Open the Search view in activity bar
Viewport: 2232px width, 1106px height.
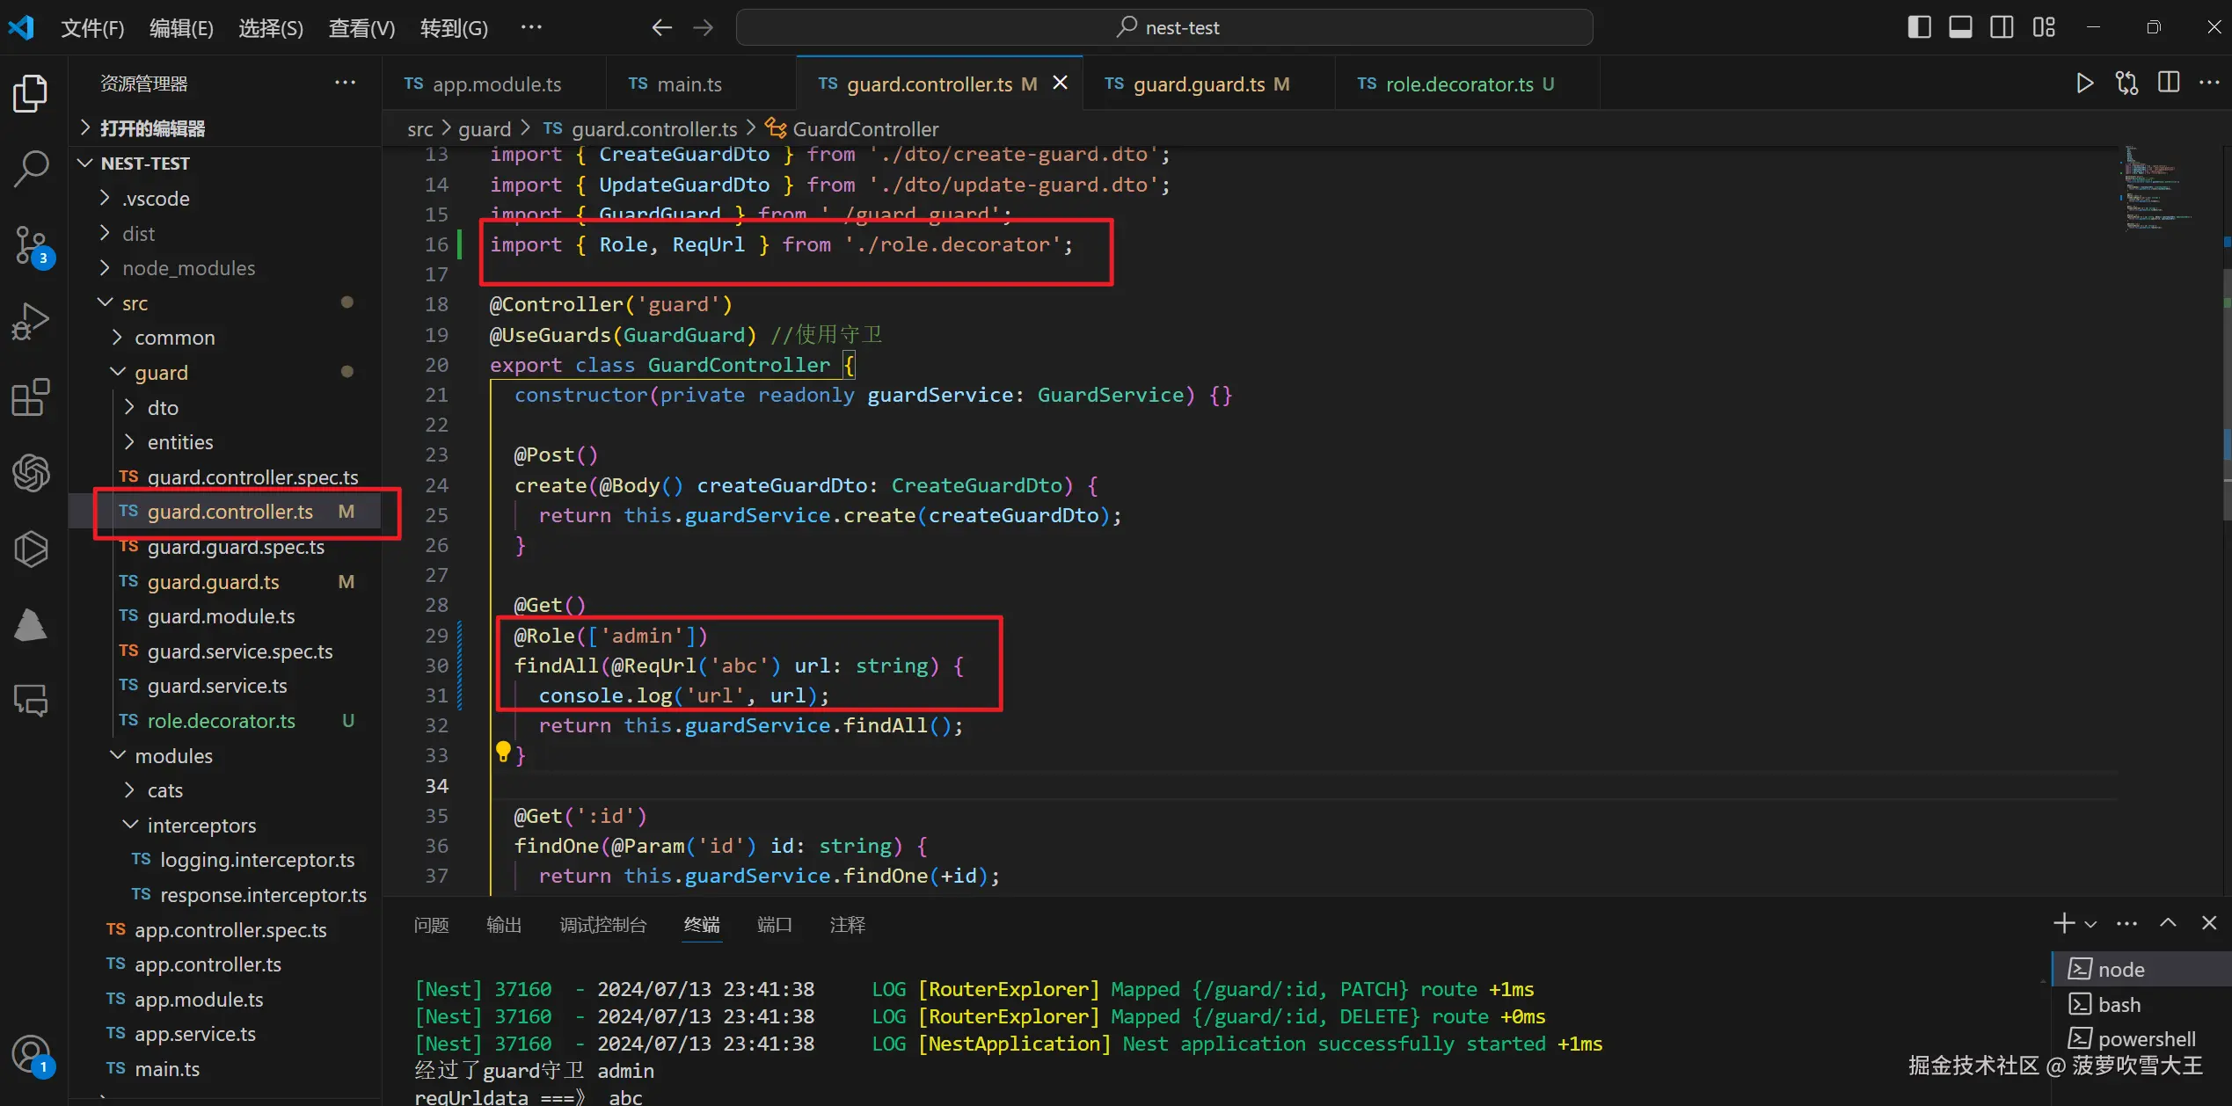click(31, 168)
